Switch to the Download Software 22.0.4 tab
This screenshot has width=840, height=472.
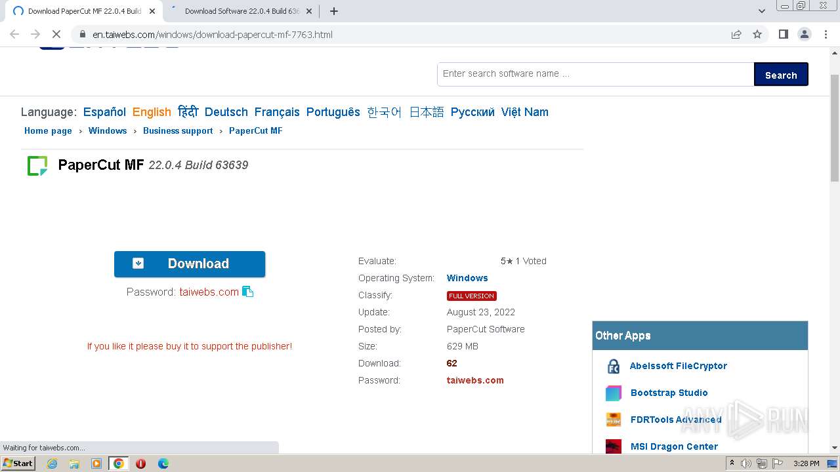(x=242, y=11)
